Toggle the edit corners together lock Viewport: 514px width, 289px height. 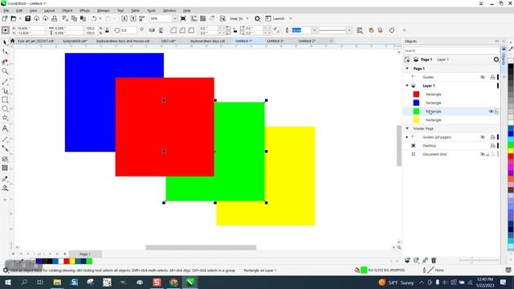click(235, 31)
